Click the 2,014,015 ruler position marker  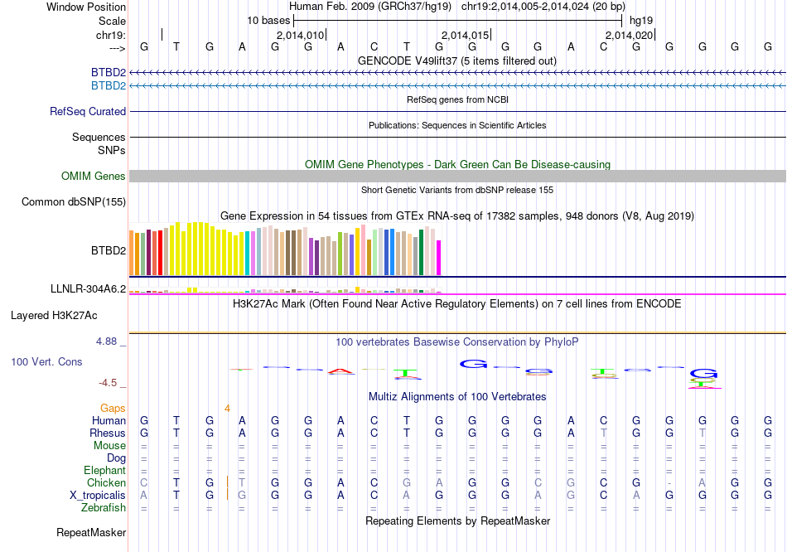466,35
